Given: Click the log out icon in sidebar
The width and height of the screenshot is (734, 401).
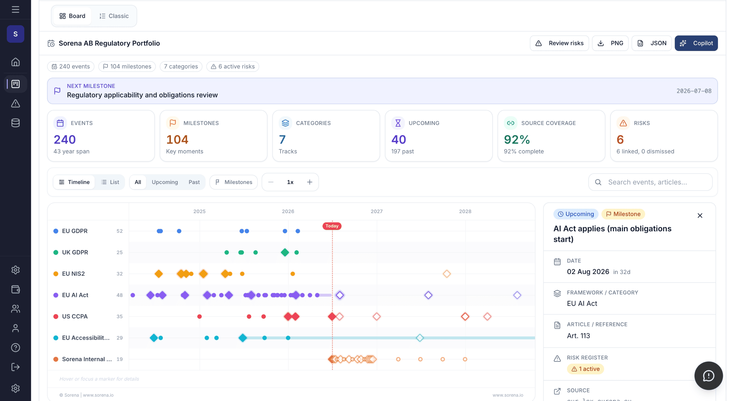Looking at the screenshot, I should coord(15,367).
